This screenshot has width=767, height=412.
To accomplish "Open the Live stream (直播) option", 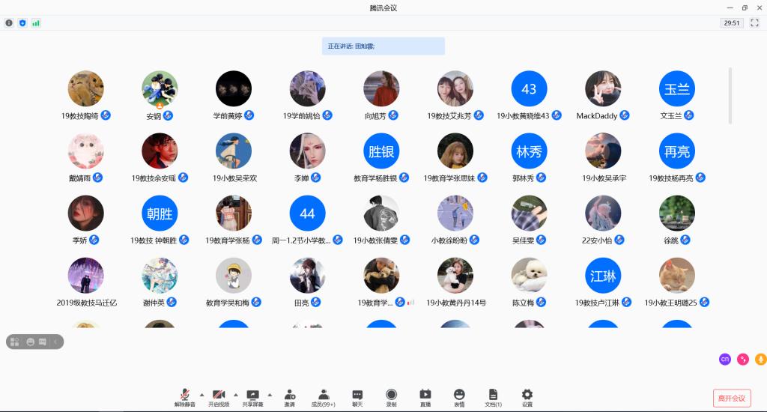I will pyautogui.click(x=425, y=398).
